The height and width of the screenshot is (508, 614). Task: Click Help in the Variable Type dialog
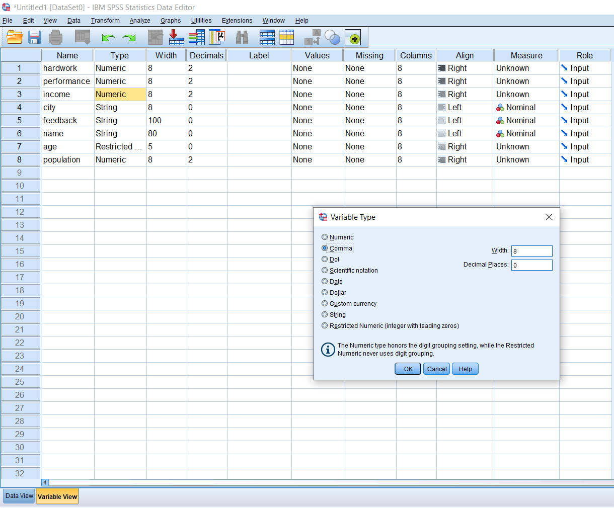tap(466, 369)
